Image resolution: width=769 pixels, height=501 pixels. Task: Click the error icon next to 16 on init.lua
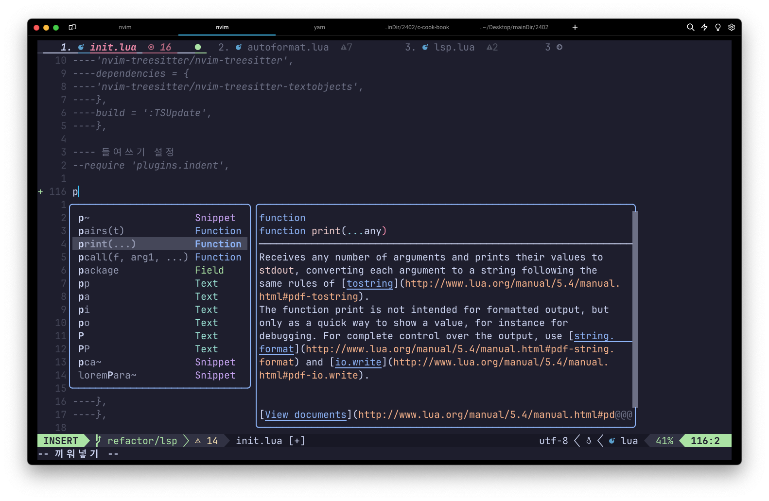point(151,47)
